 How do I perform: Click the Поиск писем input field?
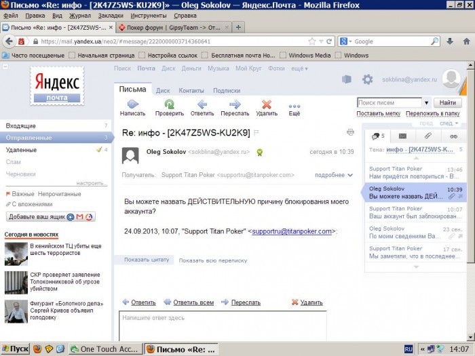click(x=389, y=103)
